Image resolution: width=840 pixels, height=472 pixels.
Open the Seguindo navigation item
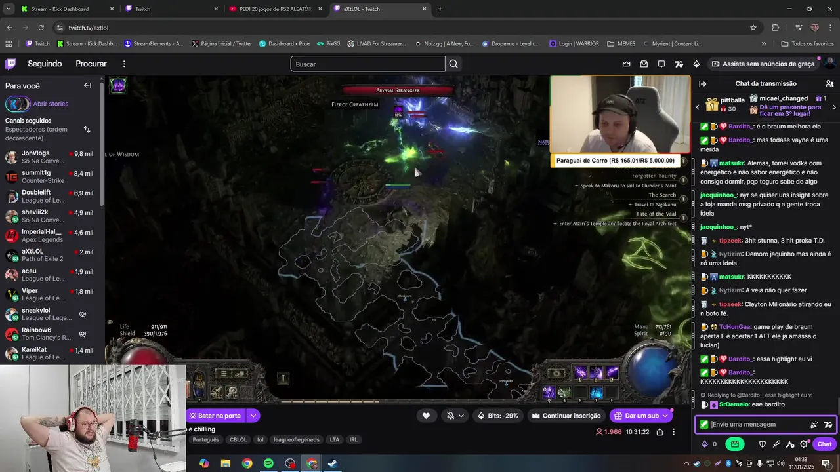[x=45, y=64]
